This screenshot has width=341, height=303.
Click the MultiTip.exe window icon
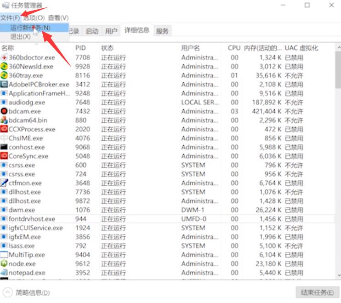[4, 255]
